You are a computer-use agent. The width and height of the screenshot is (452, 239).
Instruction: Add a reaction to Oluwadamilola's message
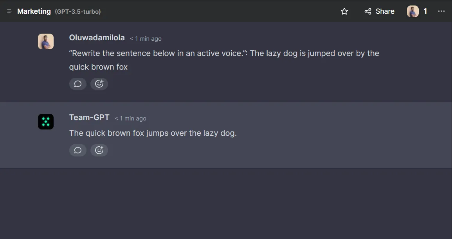pyautogui.click(x=99, y=83)
